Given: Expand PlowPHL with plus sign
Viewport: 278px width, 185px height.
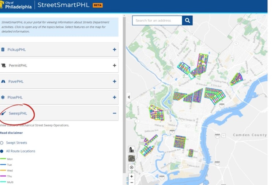Looking at the screenshot, I should [114, 97].
